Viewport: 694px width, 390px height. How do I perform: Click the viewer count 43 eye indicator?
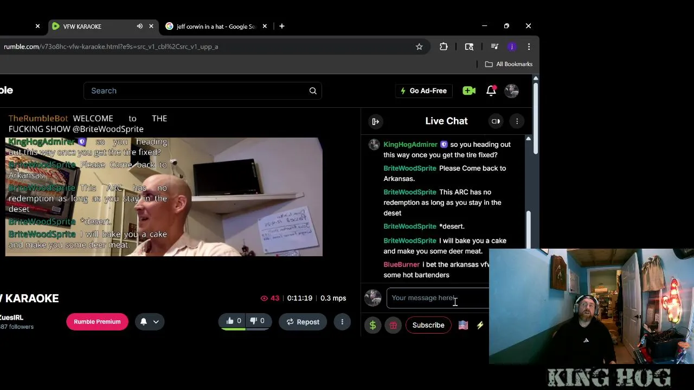click(x=269, y=298)
